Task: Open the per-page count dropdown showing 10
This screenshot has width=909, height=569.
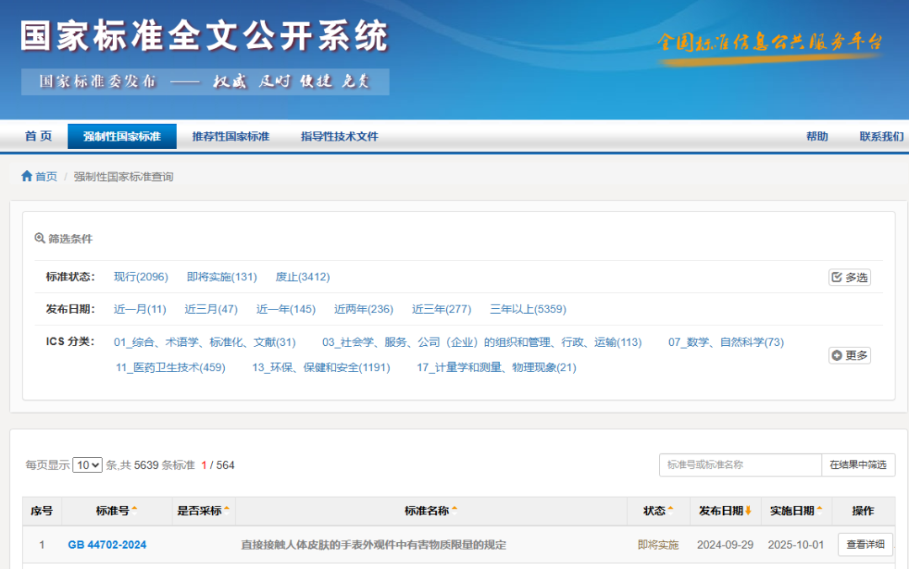Action: [87, 464]
